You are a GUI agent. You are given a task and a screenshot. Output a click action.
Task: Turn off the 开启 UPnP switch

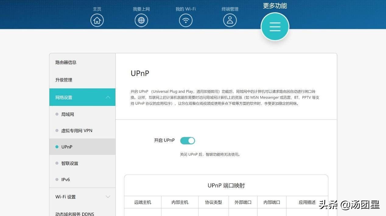click(188, 141)
